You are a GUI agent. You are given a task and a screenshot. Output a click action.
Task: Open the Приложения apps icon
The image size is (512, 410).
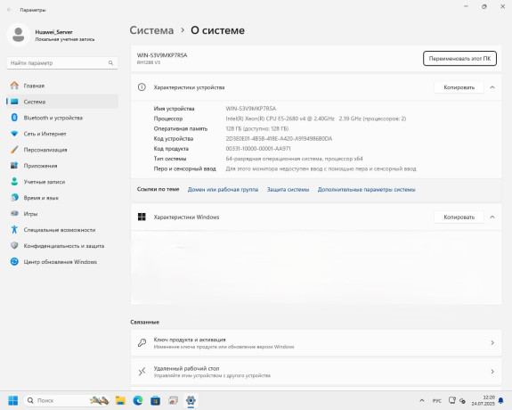(x=14, y=166)
